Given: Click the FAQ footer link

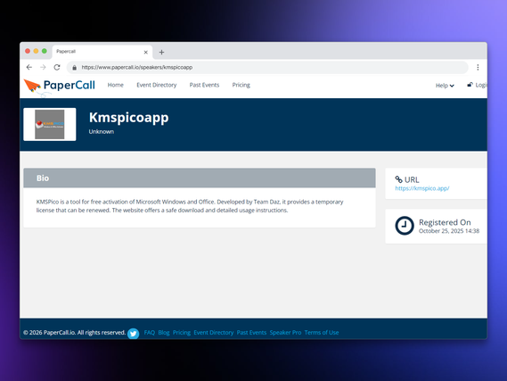Looking at the screenshot, I should pyautogui.click(x=150, y=333).
